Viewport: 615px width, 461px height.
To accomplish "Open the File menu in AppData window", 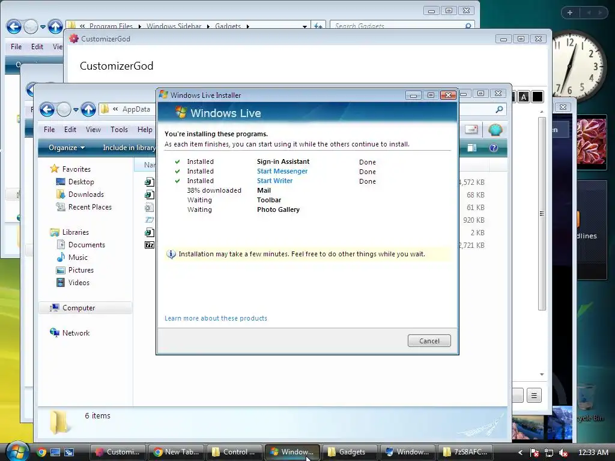I will point(49,130).
